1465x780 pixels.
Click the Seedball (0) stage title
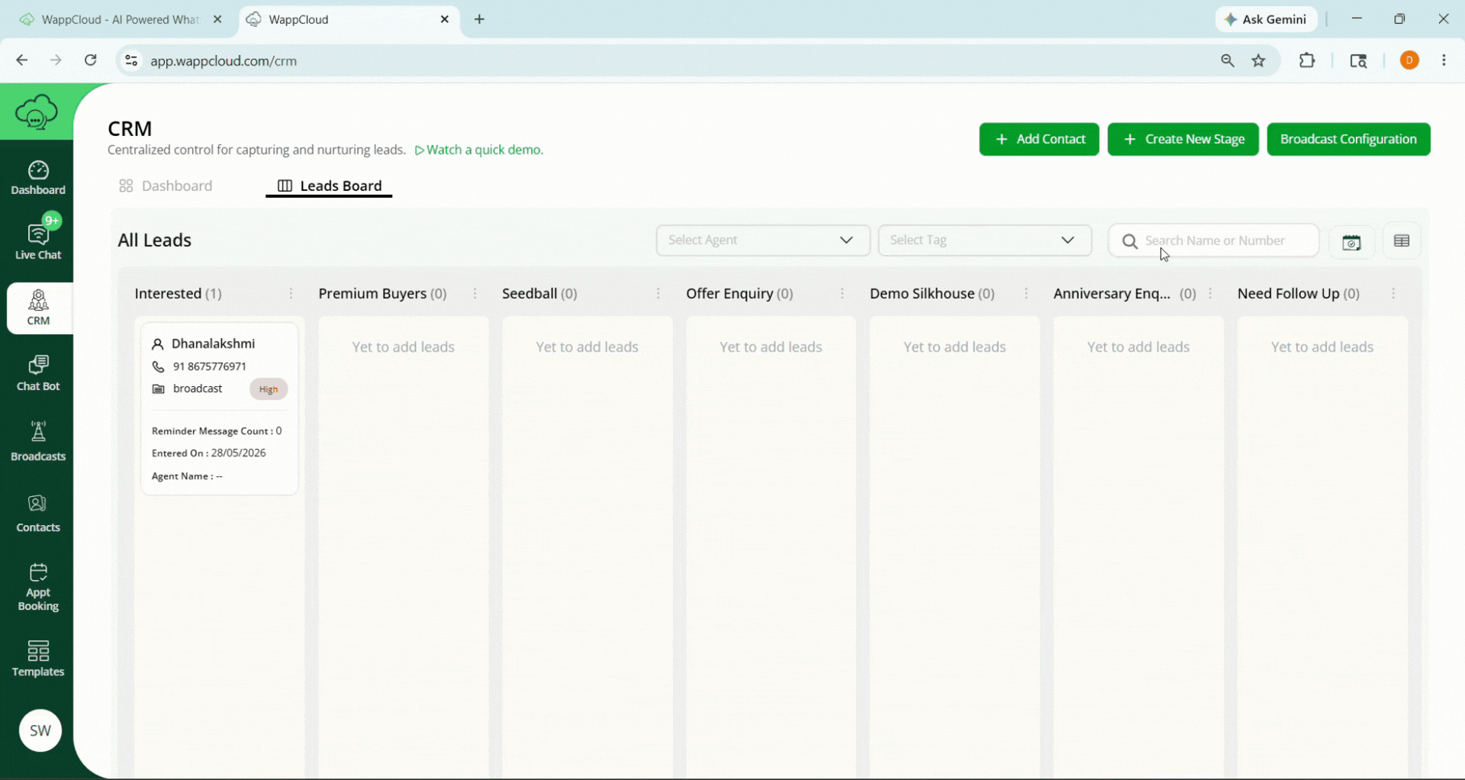click(539, 294)
